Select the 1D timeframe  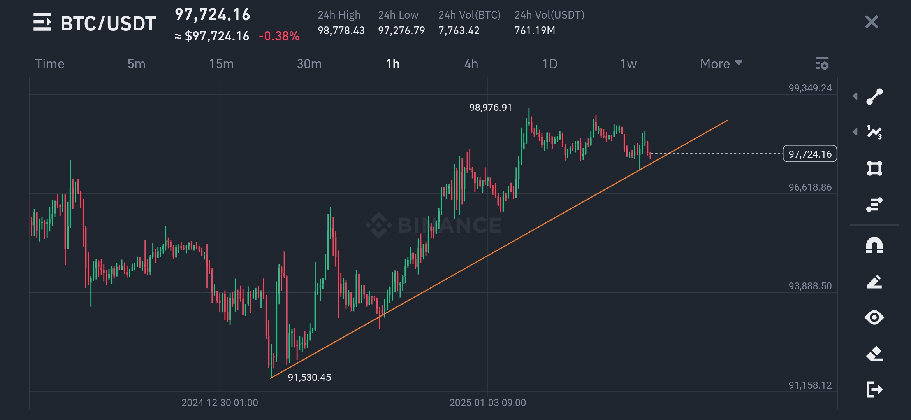pos(550,64)
